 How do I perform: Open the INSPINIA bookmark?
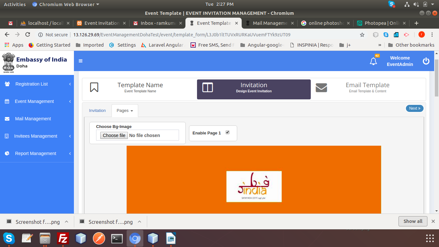[311, 45]
